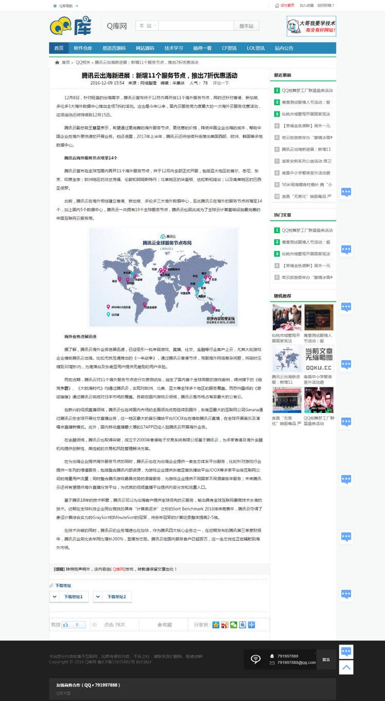Viewport: 385px width, 701px height.
Task: Click 如何投稿? in the top bar
Action: 325,6
